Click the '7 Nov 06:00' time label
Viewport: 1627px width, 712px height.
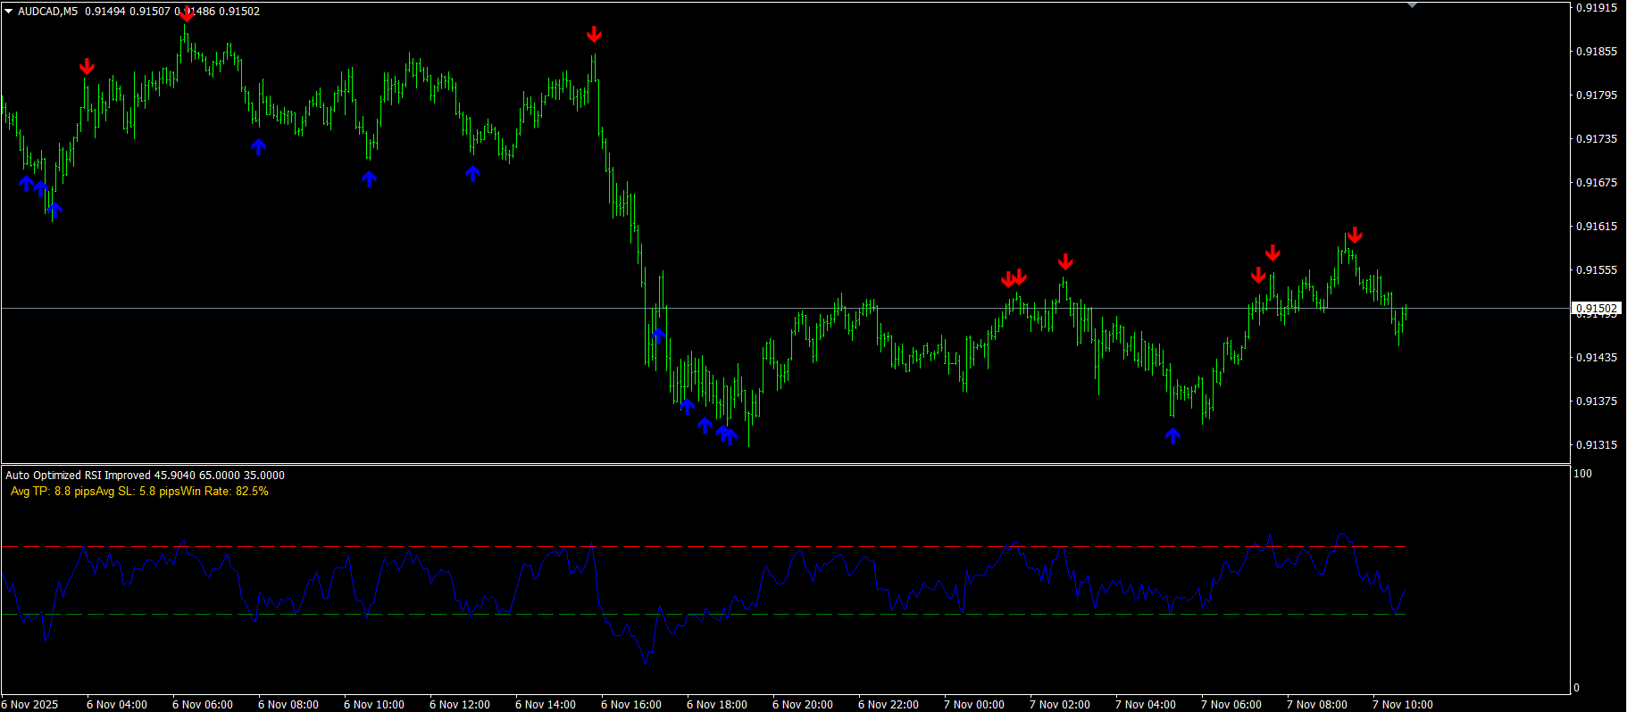1231,705
